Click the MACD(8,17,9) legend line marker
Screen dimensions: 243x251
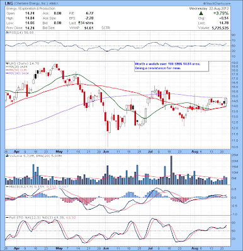point(7,186)
